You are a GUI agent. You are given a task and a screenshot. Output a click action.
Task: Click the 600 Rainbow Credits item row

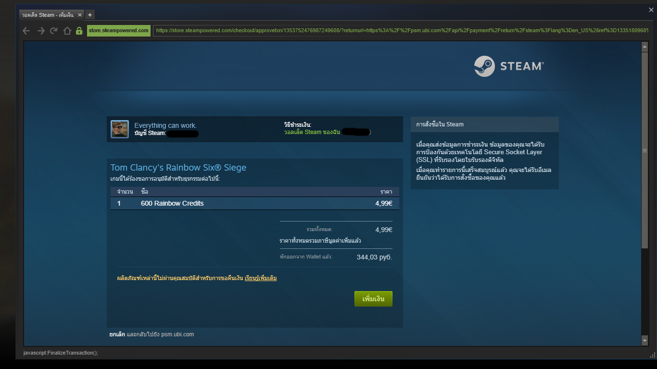(x=255, y=203)
